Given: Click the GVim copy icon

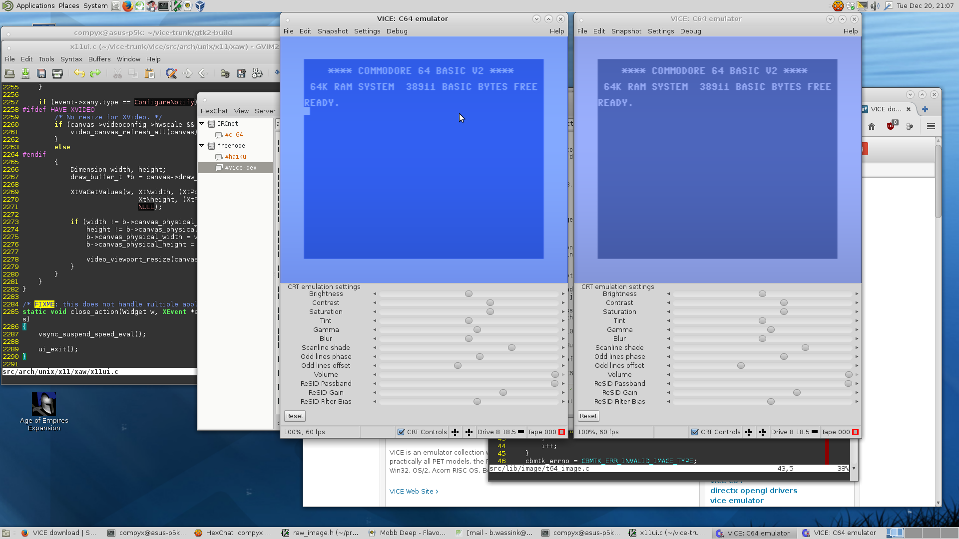Looking at the screenshot, I should click(133, 74).
